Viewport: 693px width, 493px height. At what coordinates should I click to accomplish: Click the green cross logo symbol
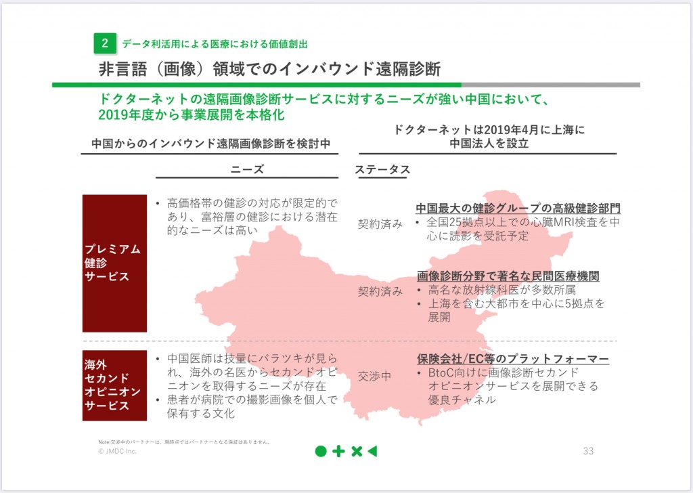(x=357, y=451)
